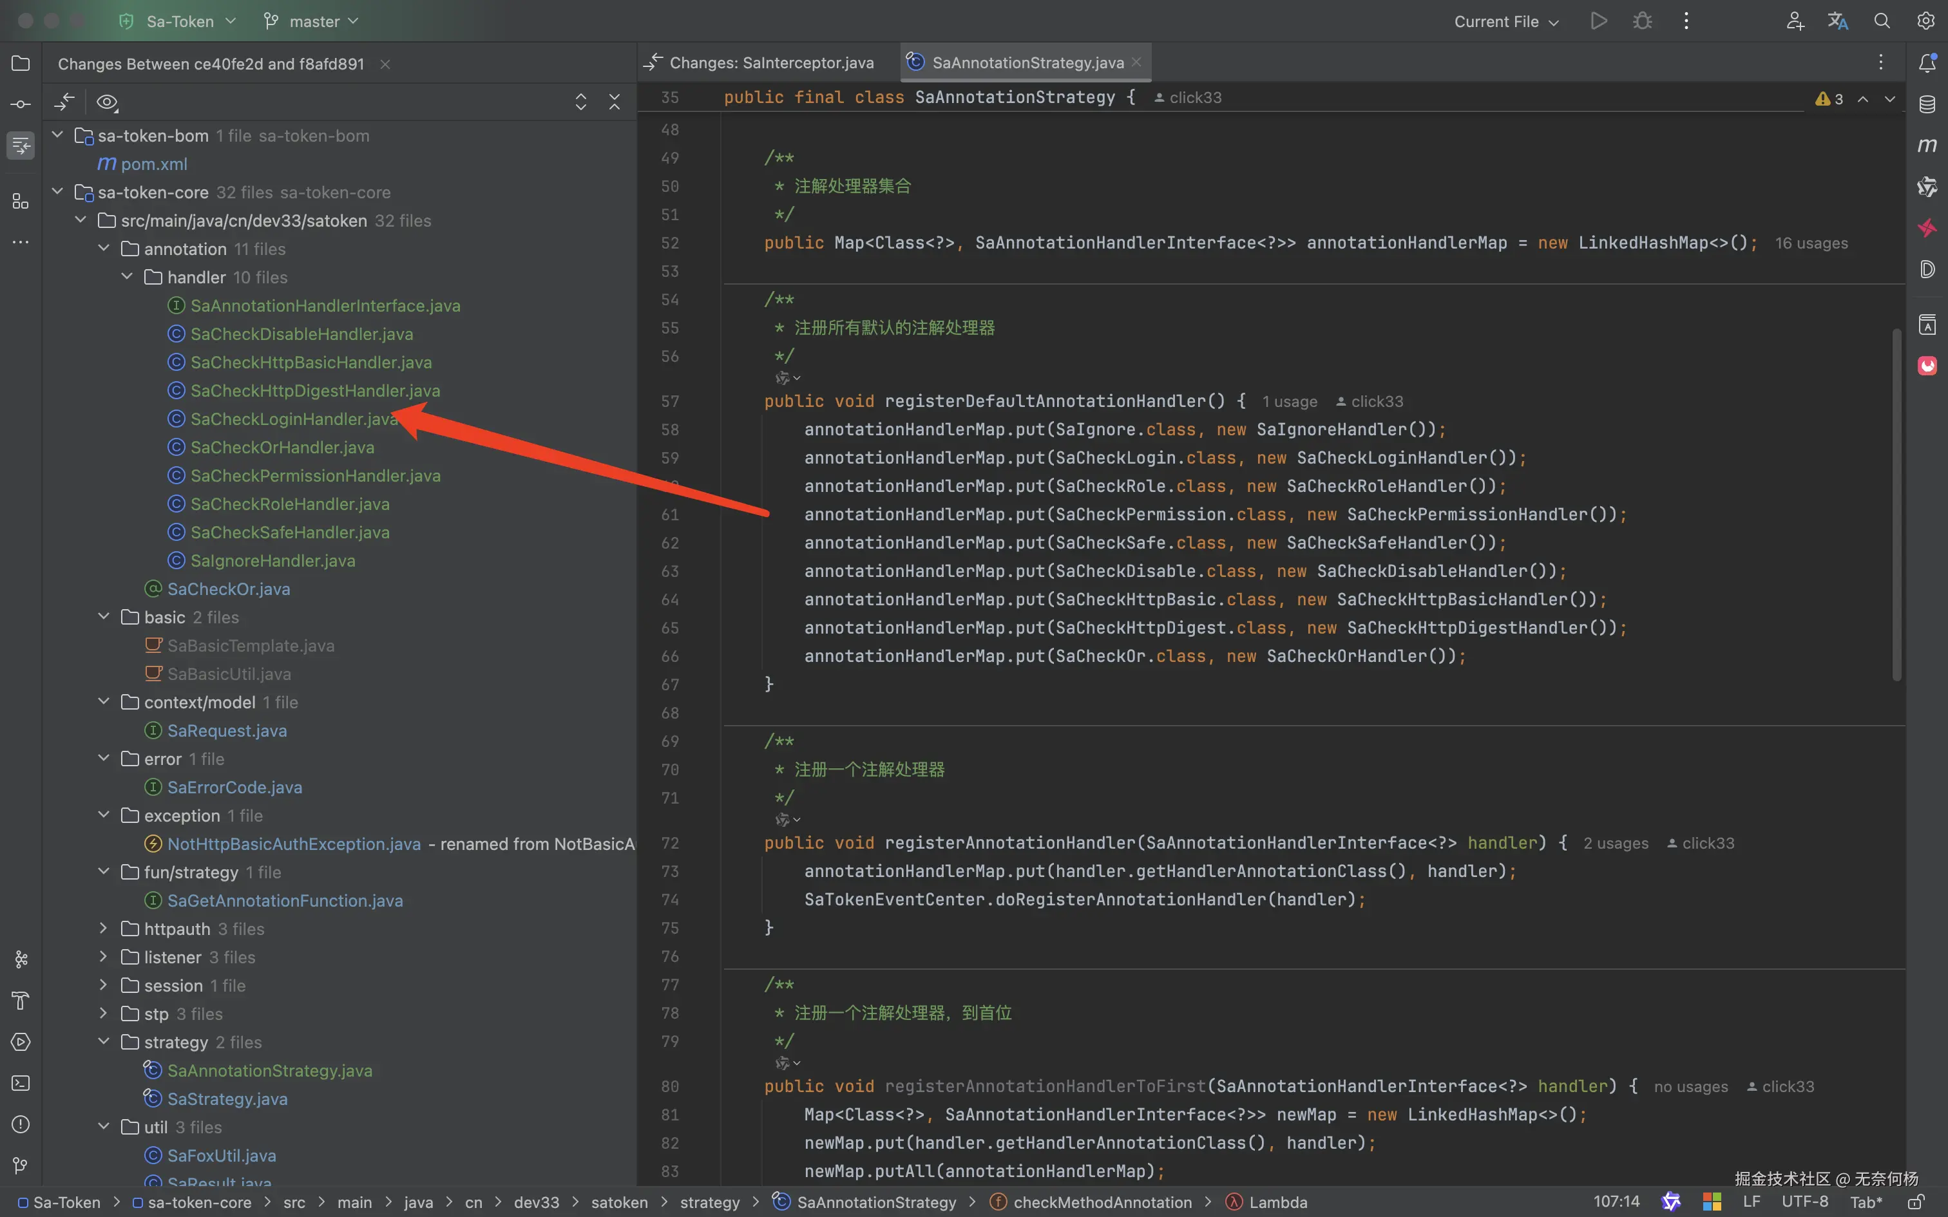Click the Search Everywhere magnifier icon
This screenshot has width=1948, height=1217.
click(x=1882, y=21)
